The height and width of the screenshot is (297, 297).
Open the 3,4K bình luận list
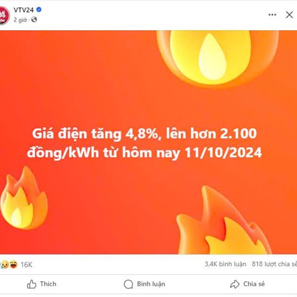point(225,264)
